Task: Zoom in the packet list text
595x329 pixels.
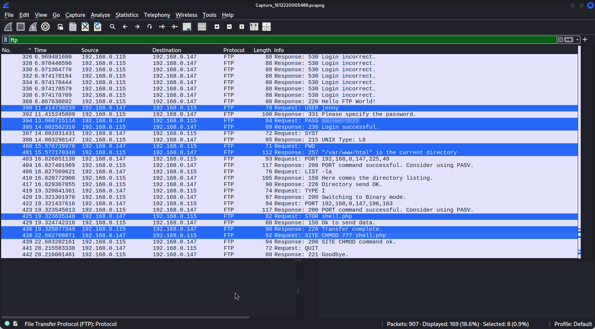Action: point(217,27)
